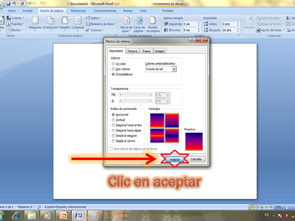Switch to Textura tab in dialog
The width and height of the screenshot is (295, 221).
[x=132, y=51]
